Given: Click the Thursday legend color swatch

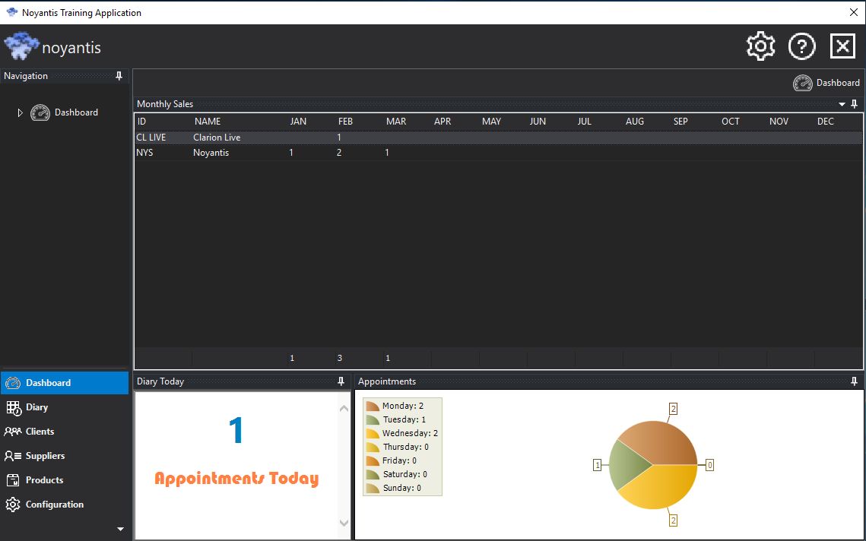Looking at the screenshot, I should [373, 447].
